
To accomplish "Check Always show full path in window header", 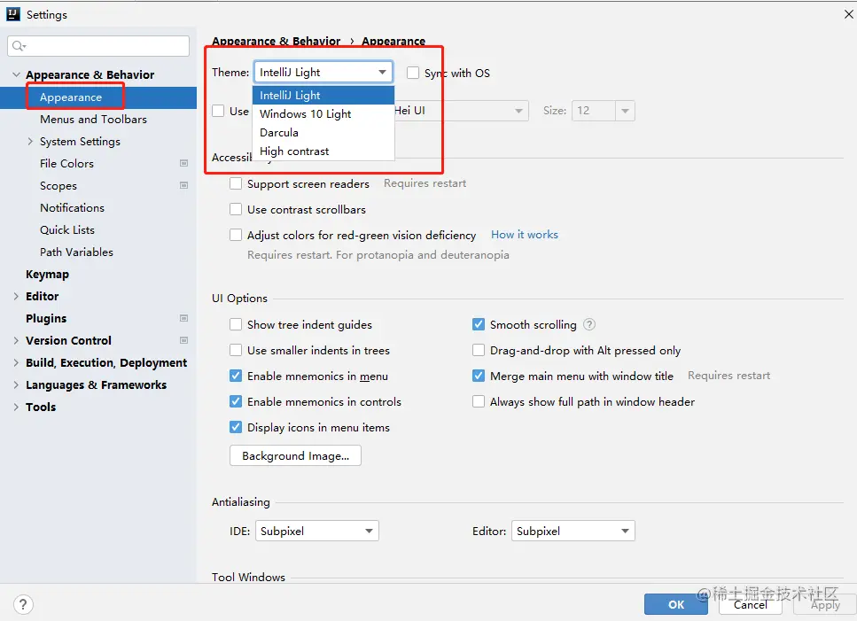I will 479,401.
